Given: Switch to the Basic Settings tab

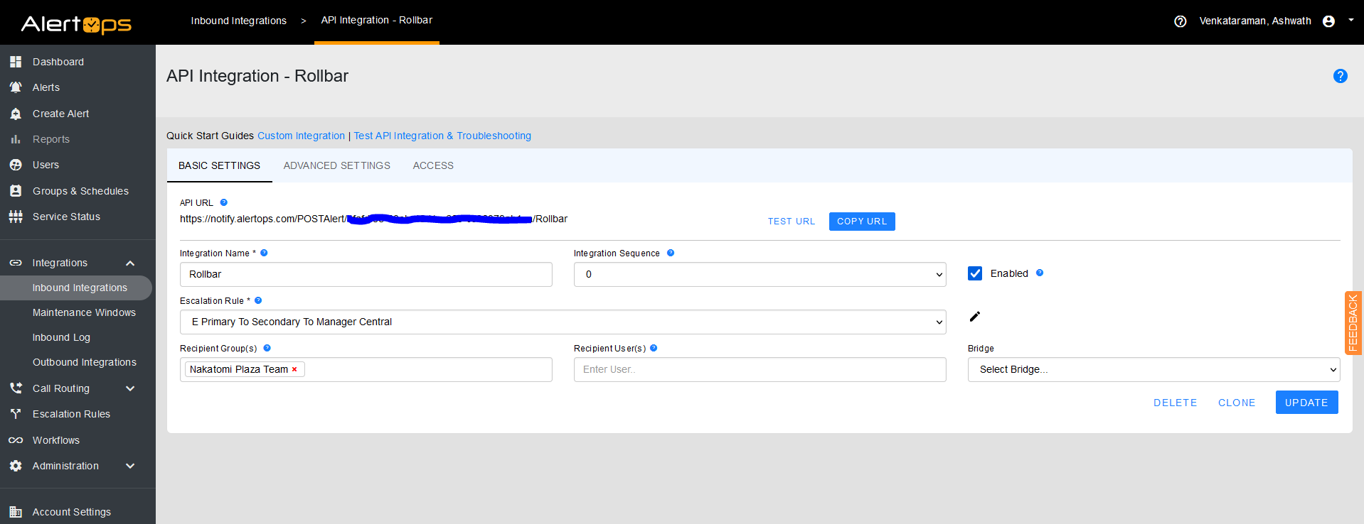Looking at the screenshot, I should tap(219, 165).
